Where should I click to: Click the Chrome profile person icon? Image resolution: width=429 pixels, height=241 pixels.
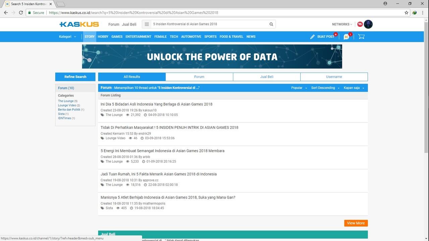point(385,3)
